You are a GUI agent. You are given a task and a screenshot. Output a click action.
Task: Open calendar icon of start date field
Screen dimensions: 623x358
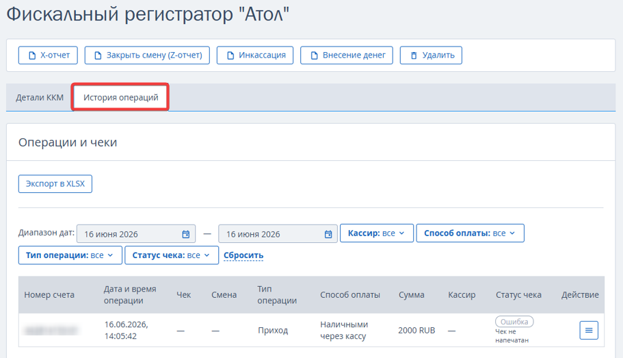[186, 234]
